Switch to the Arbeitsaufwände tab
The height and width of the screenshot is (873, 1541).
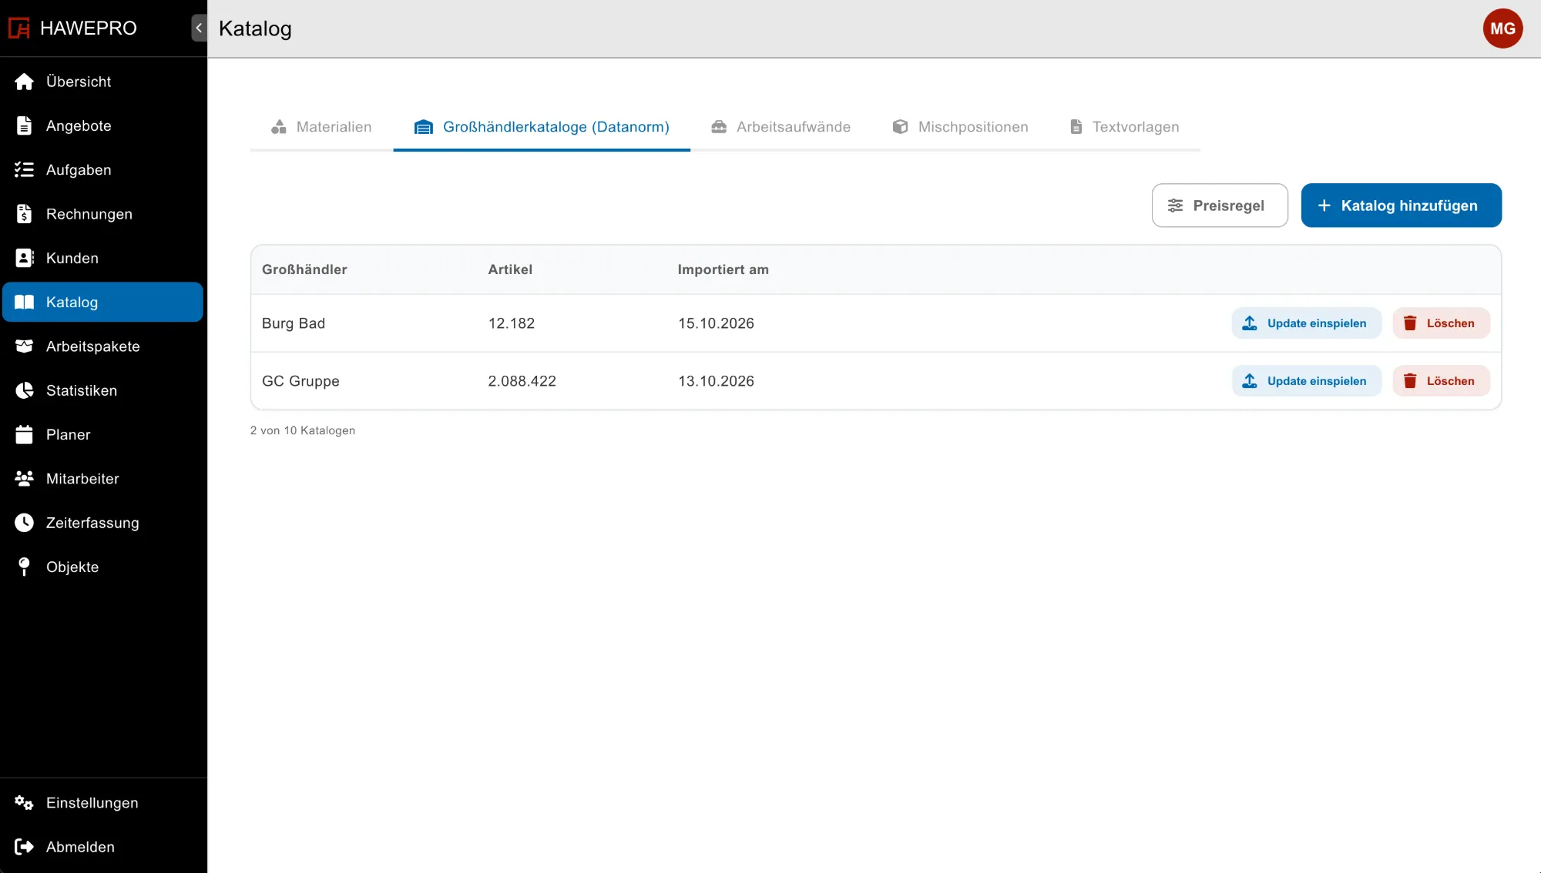[x=781, y=127]
